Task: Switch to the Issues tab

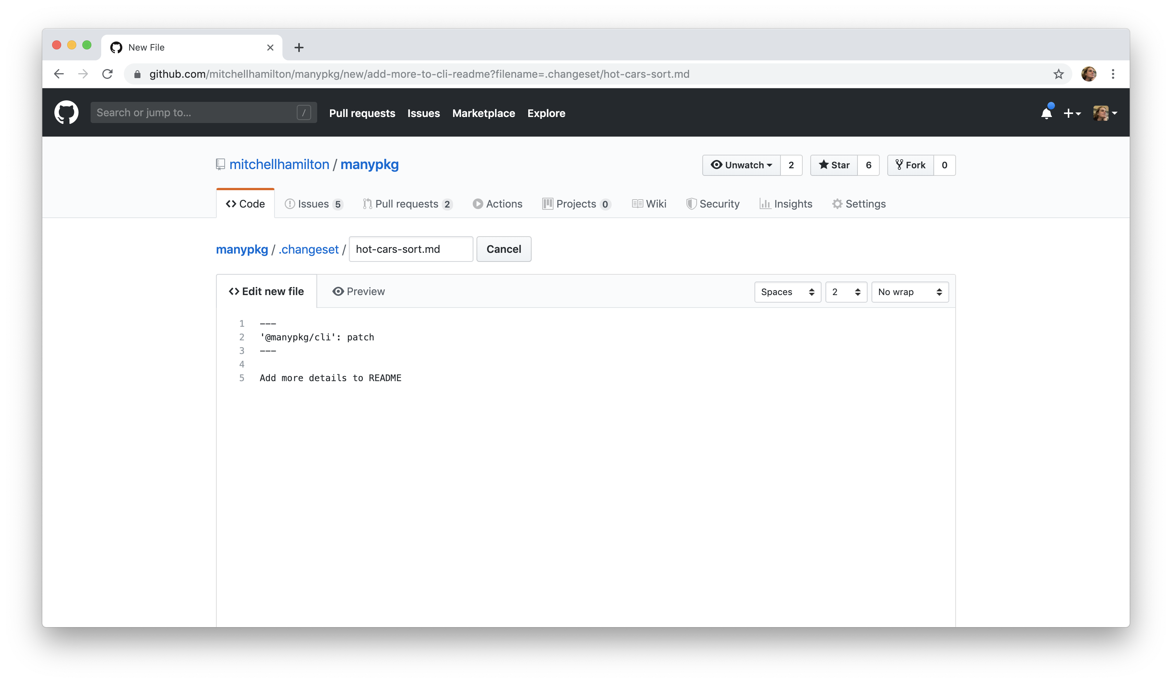Action: click(x=313, y=204)
